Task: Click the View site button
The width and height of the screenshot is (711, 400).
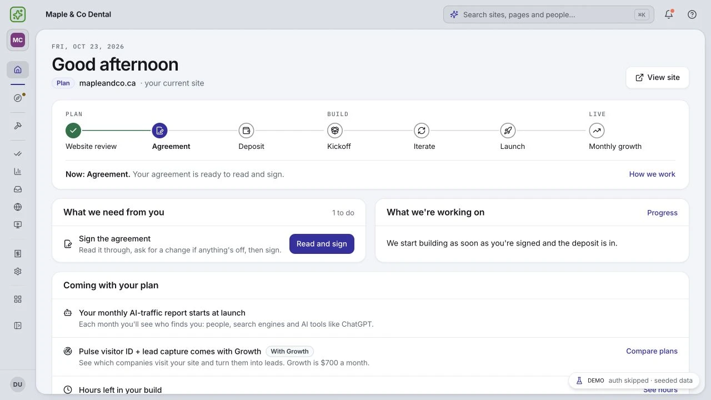Action: [657, 78]
